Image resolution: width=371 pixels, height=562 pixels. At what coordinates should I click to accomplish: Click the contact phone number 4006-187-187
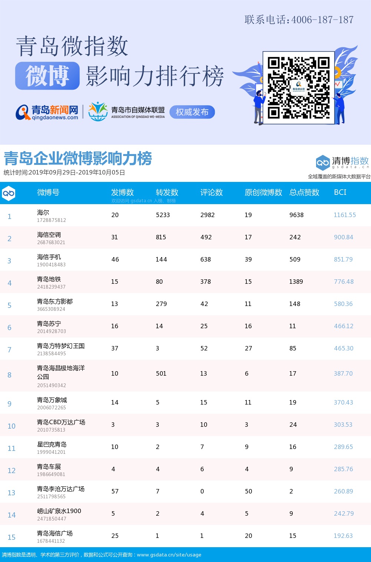pyautogui.click(x=322, y=20)
